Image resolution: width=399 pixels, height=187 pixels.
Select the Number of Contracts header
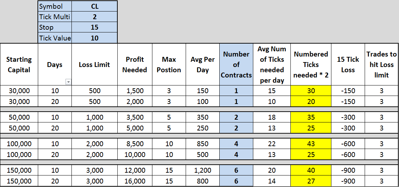tap(236, 64)
